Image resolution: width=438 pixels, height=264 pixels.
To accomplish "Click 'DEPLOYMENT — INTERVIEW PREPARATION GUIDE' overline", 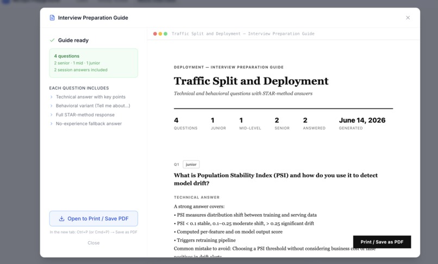I will coord(229,67).
